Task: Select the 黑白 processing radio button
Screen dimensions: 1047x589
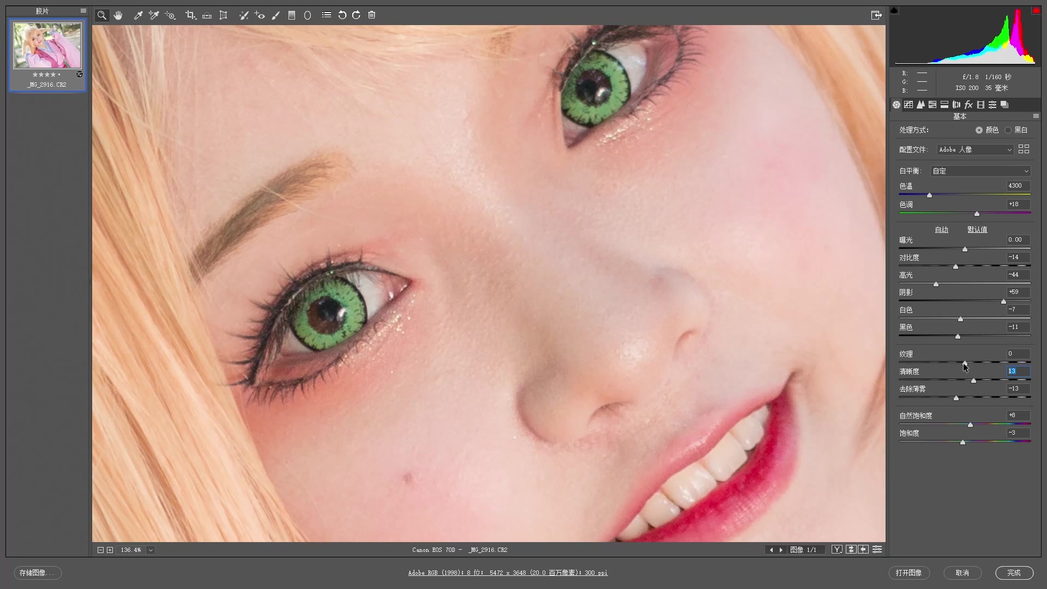Action: (x=1008, y=130)
